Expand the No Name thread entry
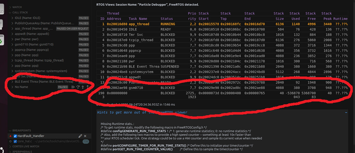This screenshot has height=153, width=355. (x=13, y=87)
